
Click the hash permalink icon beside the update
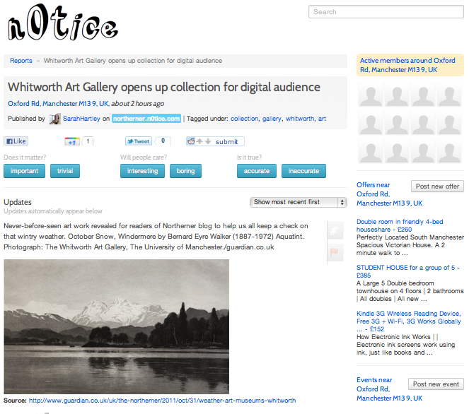(335, 230)
